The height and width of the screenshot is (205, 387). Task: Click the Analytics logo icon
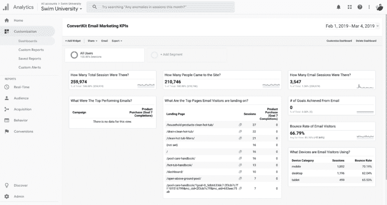point(6,7)
